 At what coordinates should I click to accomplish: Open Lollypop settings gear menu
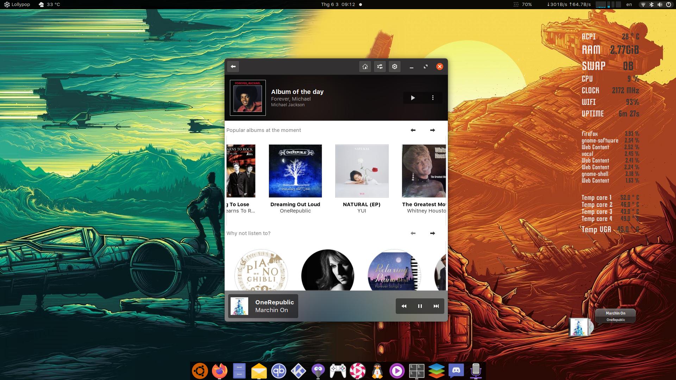pos(395,66)
